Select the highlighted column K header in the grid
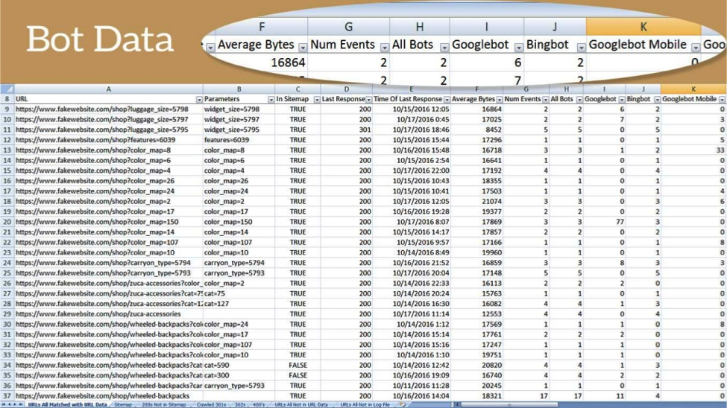This screenshot has height=408, width=727. point(693,89)
